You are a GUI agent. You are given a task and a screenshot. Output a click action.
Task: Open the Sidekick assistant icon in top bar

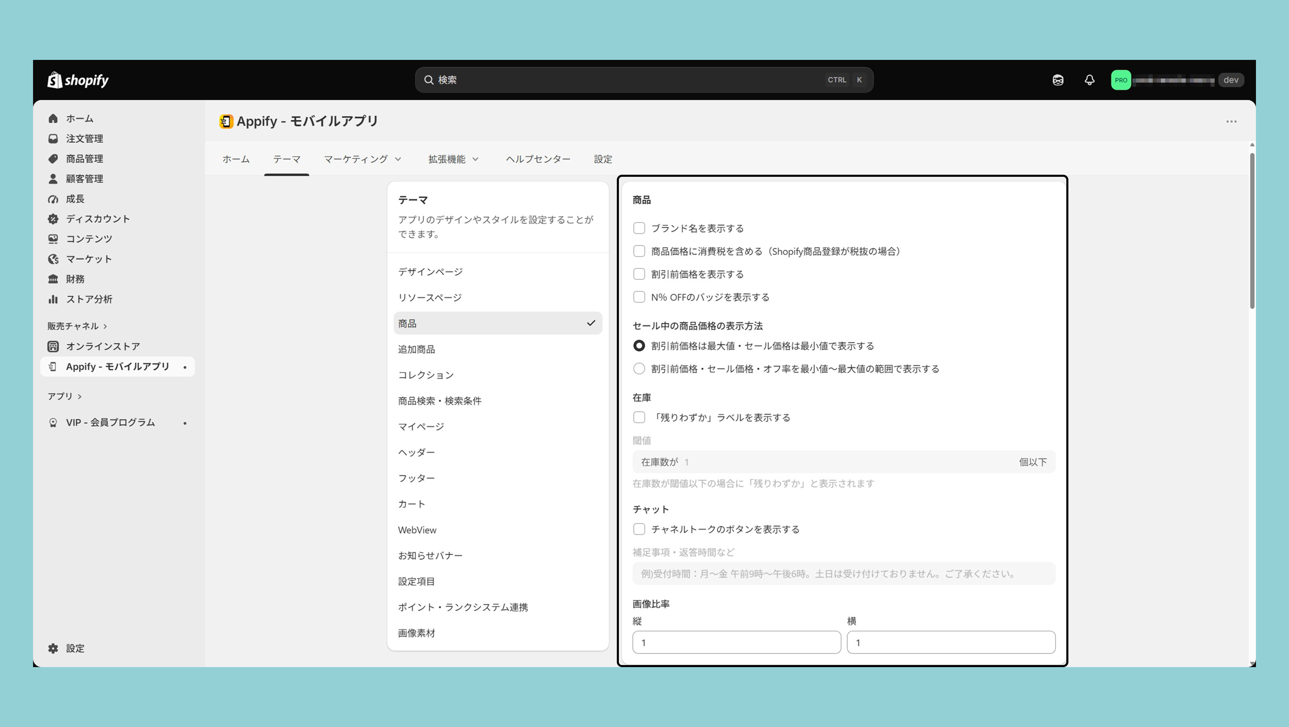pos(1058,80)
